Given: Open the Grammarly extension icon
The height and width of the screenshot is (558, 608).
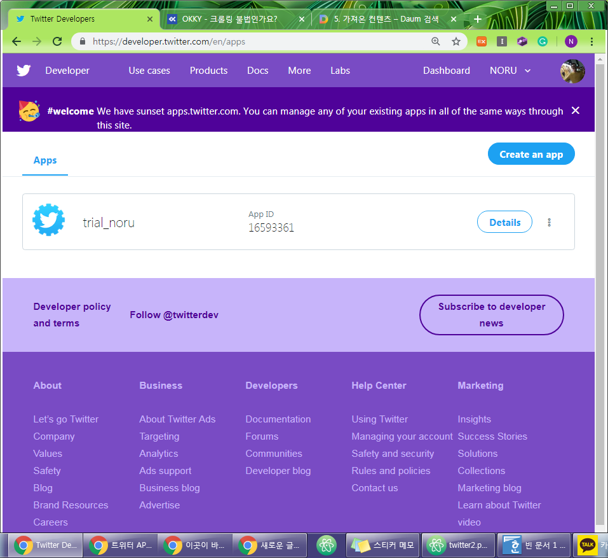Looking at the screenshot, I should (543, 41).
